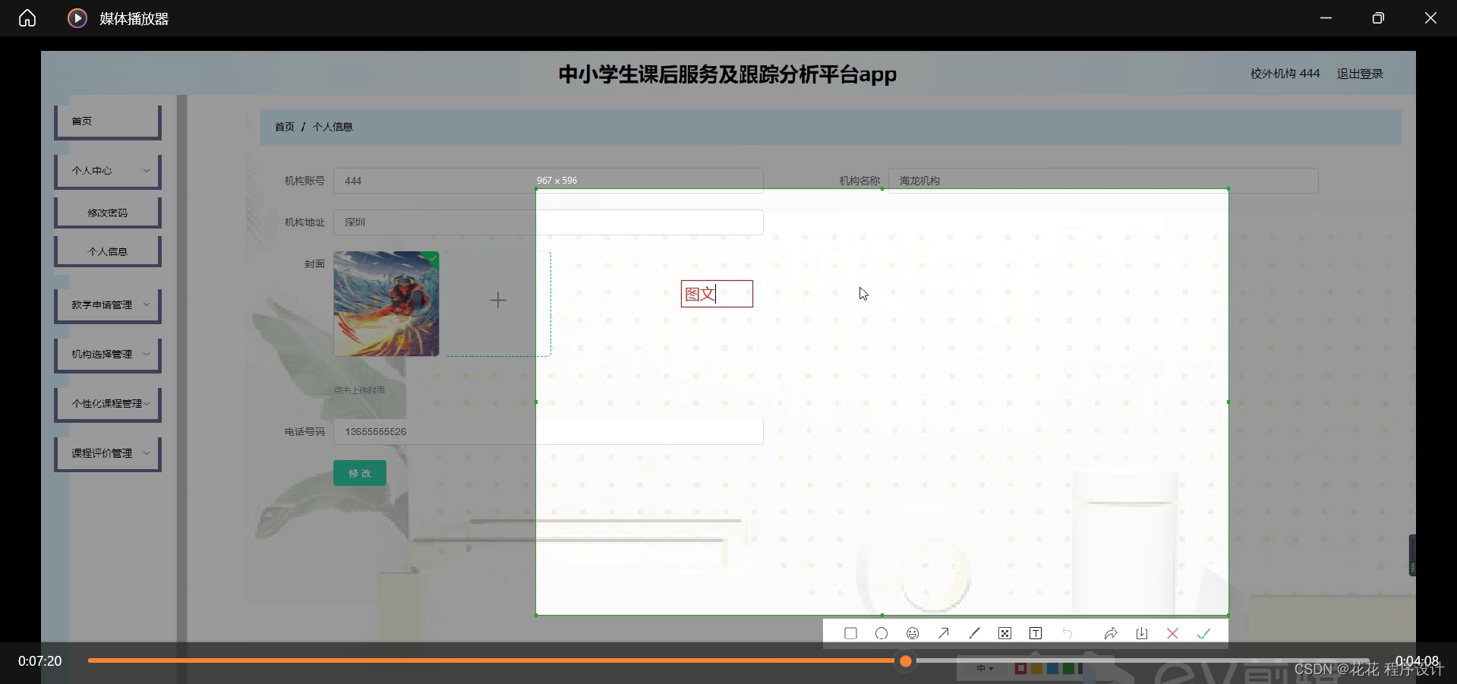This screenshot has height=684, width=1457.
Task: Select the text annotation tool
Action: [x=1036, y=632]
